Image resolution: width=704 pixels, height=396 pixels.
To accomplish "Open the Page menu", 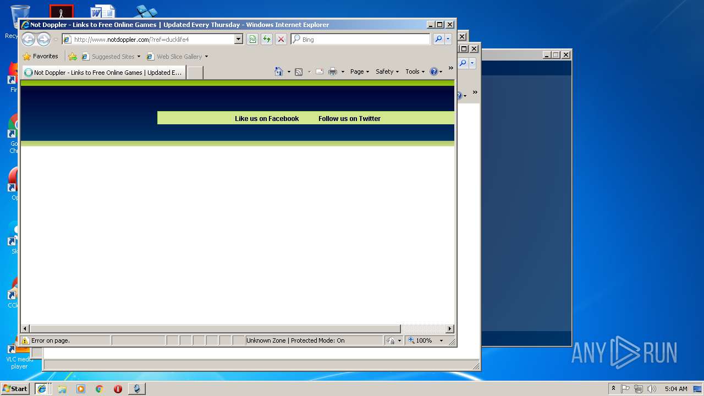I will (360, 71).
